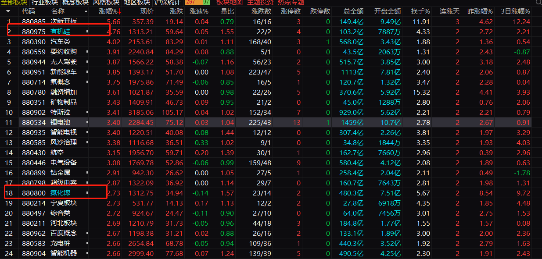Click the marker square in 锂电池 row

(x=87, y=122)
